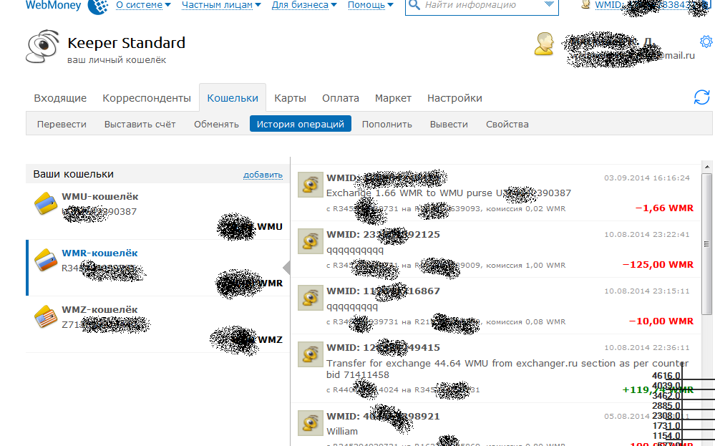Click the Keeper Standard ant logo
715x446 pixels.
coord(42,47)
